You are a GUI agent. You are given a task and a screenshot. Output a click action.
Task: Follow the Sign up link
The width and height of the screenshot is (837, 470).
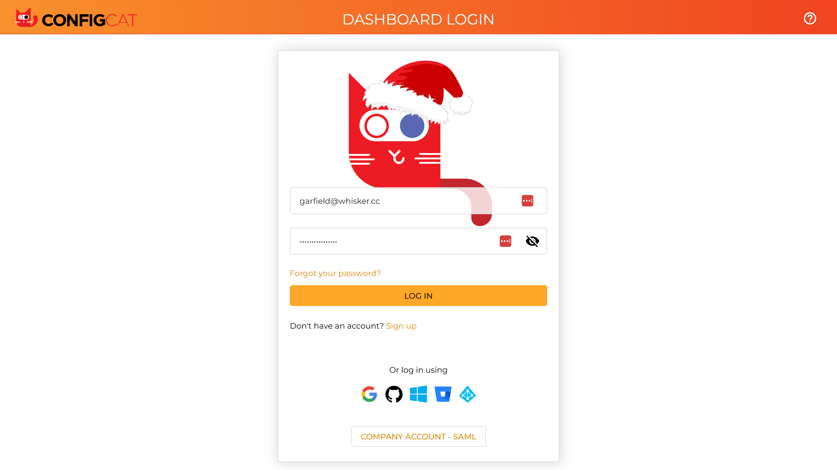[x=401, y=326]
